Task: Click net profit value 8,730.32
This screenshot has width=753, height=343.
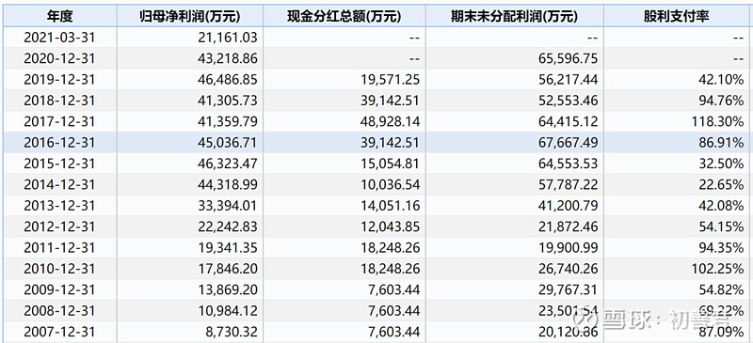Action: pyautogui.click(x=232, y=333)
